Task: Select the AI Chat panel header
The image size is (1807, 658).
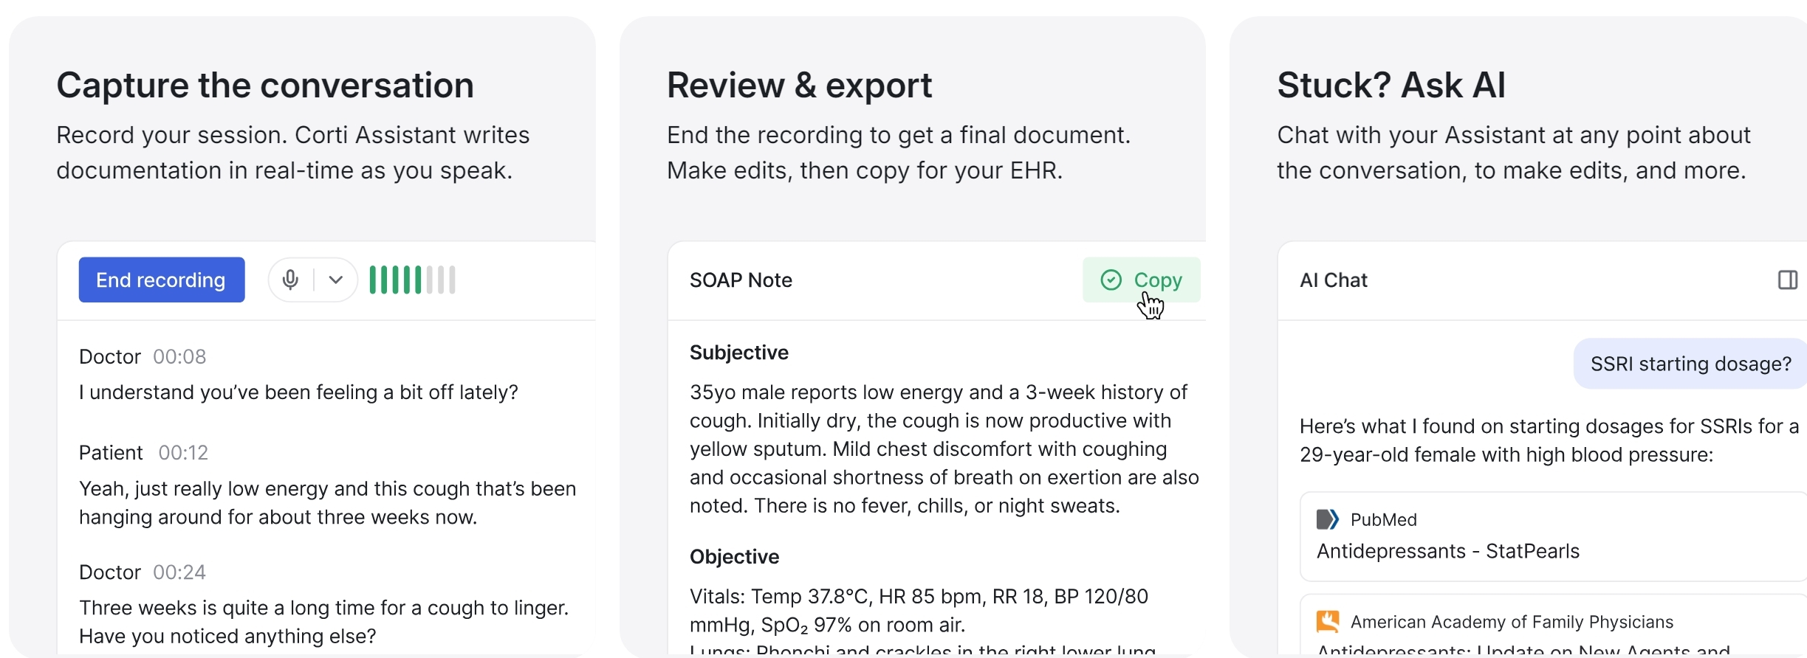Action: (1333, 280)
